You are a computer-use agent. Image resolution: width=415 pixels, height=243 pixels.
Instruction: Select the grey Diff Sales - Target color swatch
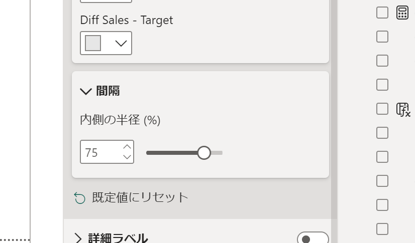pyautogui.click(x=93, y=43)
